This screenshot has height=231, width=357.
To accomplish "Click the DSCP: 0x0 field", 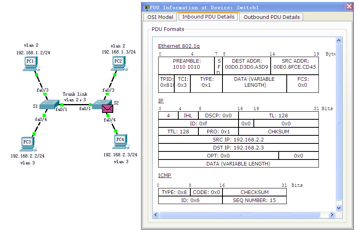I will [218, 116].
